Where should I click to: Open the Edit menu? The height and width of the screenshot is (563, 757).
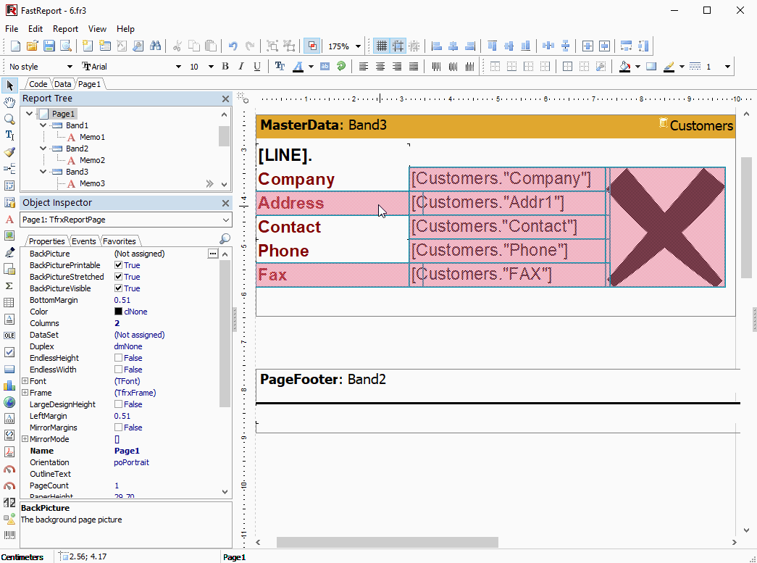(35, 29)
